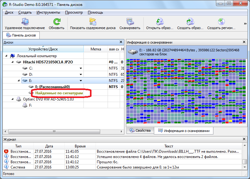Click the Создать регион disc icon

(x=221, y=22)
